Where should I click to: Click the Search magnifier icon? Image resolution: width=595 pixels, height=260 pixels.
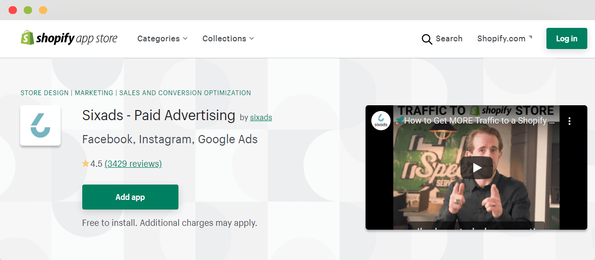click(427, 39)
